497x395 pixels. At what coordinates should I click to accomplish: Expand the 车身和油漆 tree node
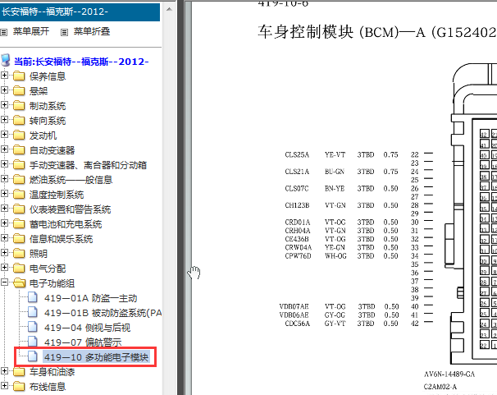point(4,371)
